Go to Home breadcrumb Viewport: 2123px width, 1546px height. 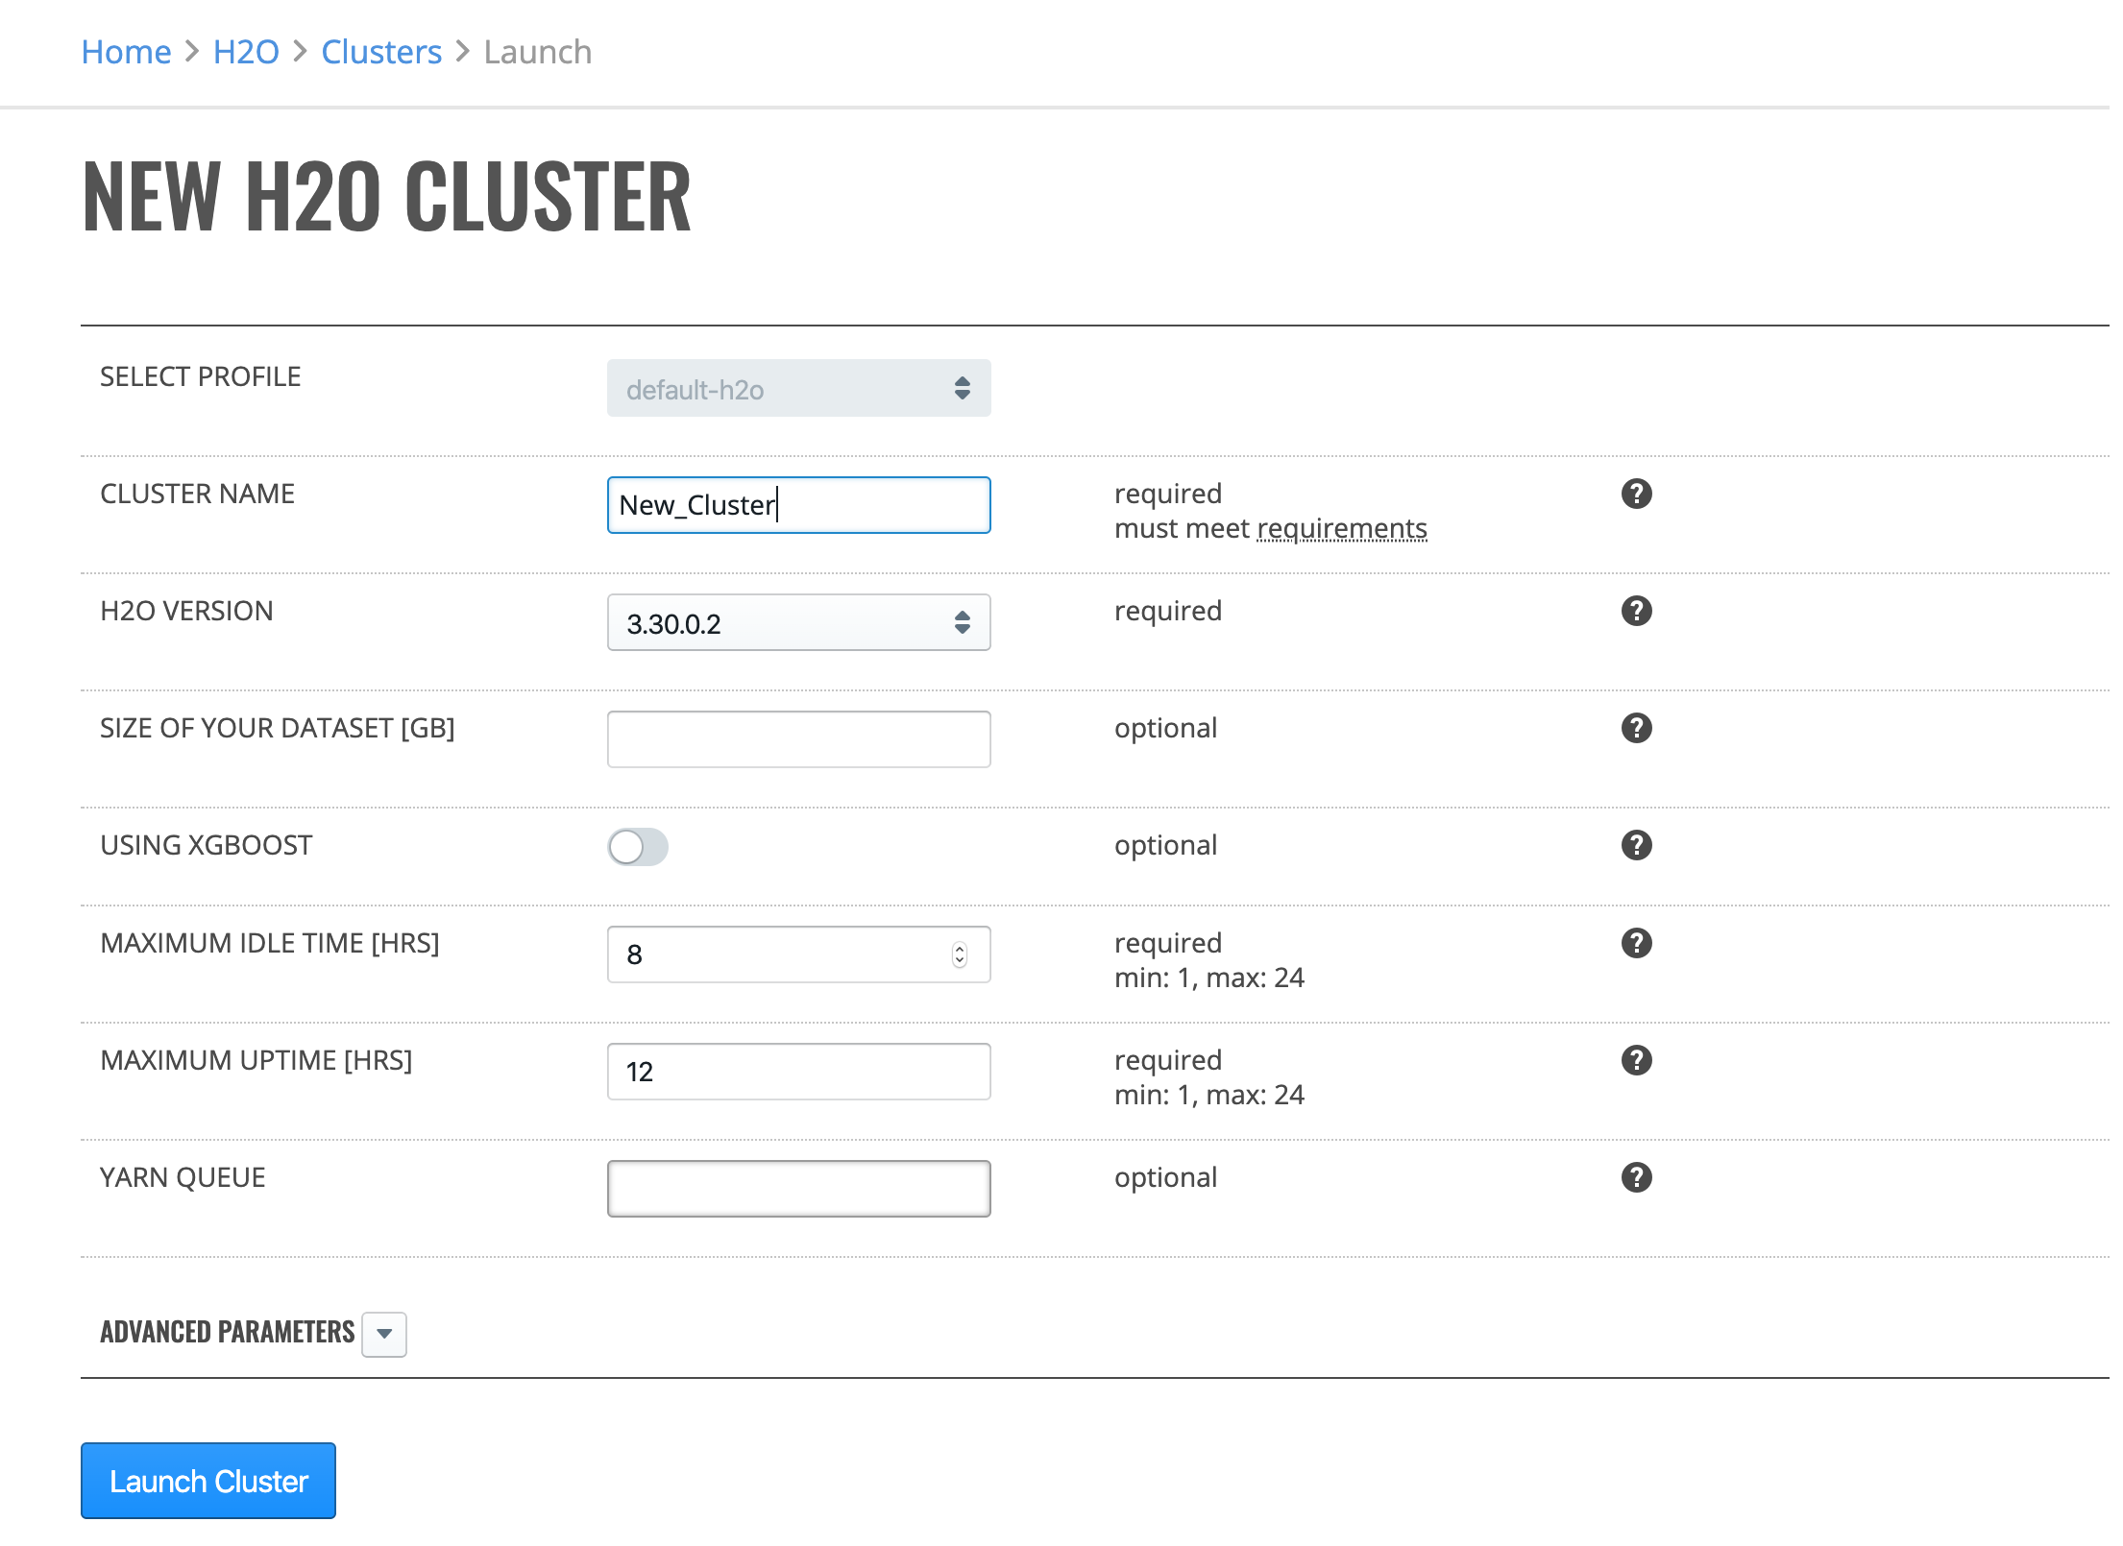coord(126,52)
